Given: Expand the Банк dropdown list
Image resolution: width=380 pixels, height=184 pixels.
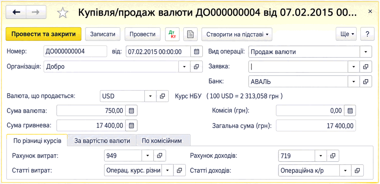Looking at the screenshot, I should coord(354,82).
